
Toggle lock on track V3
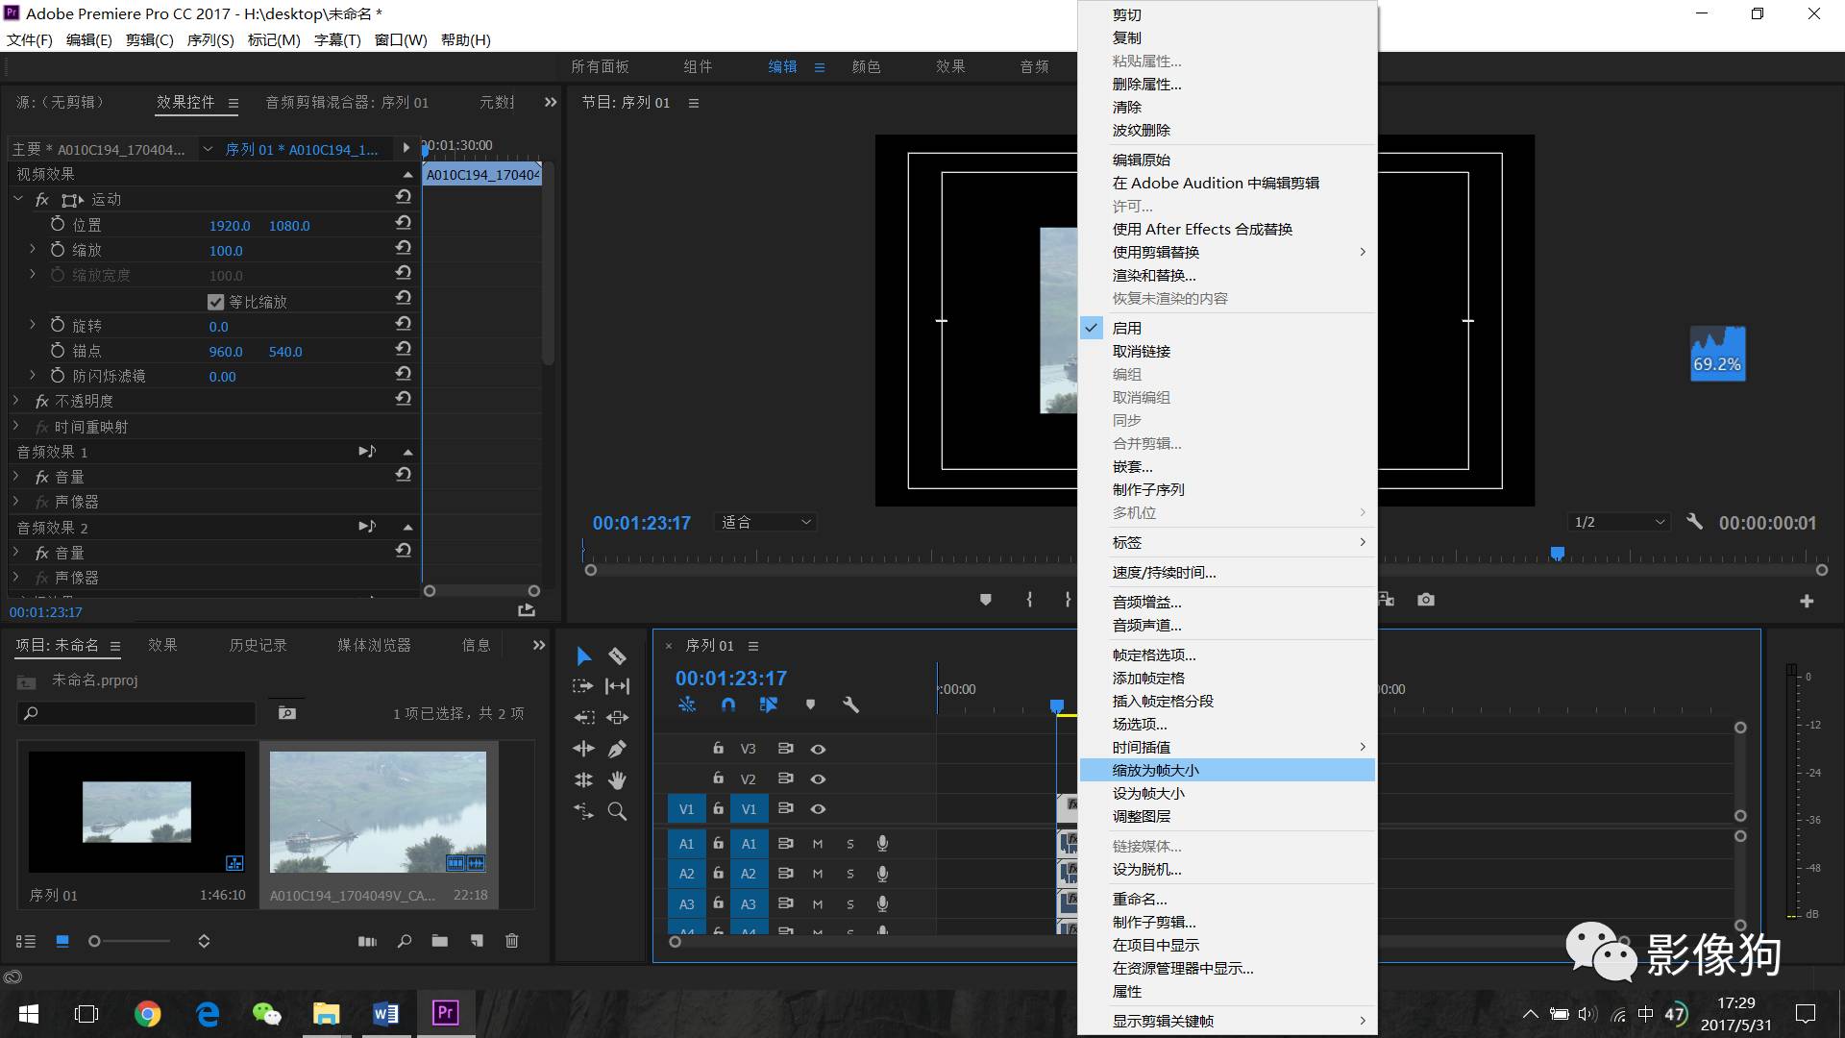coord(718,748)
